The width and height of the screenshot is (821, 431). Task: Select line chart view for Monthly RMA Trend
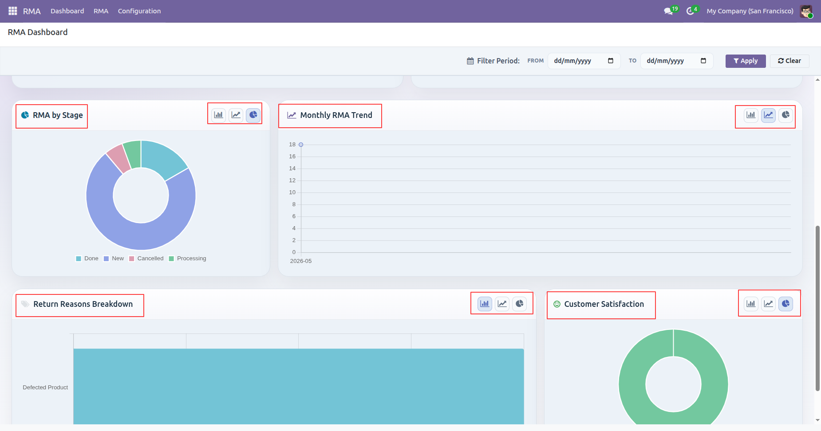click(768, 115)
